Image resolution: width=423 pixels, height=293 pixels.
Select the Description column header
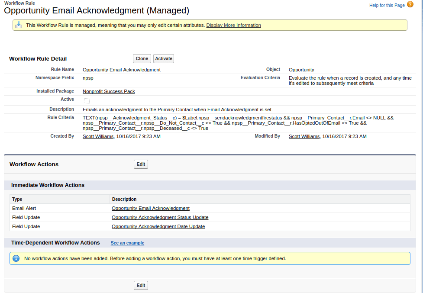tap(124, 199)
